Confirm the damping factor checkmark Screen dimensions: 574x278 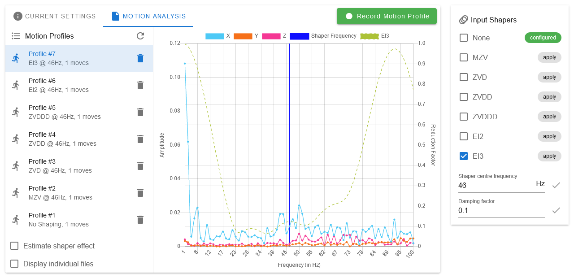click(x=556, y=210)
